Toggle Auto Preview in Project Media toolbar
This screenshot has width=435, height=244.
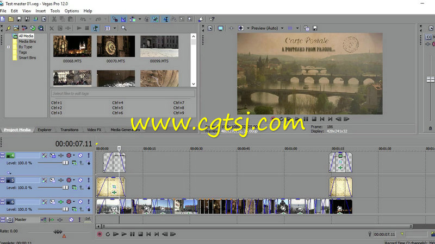pos(95,28)
